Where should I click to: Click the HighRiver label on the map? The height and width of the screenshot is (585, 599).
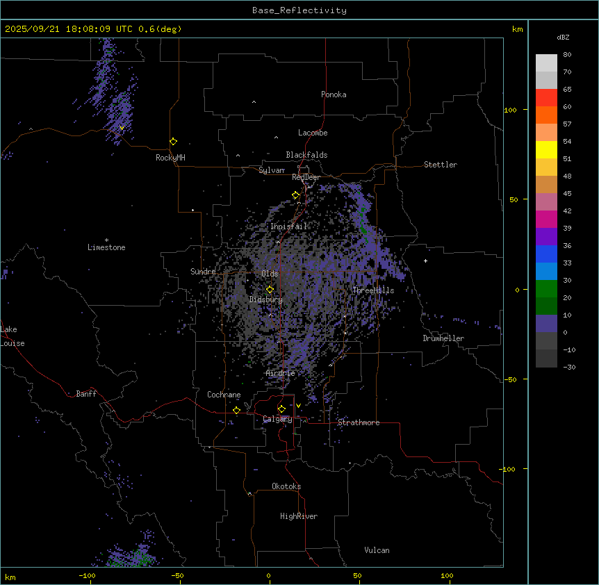(x=299, y=516)
